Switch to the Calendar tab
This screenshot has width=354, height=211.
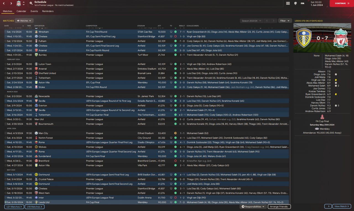point(21,11)
